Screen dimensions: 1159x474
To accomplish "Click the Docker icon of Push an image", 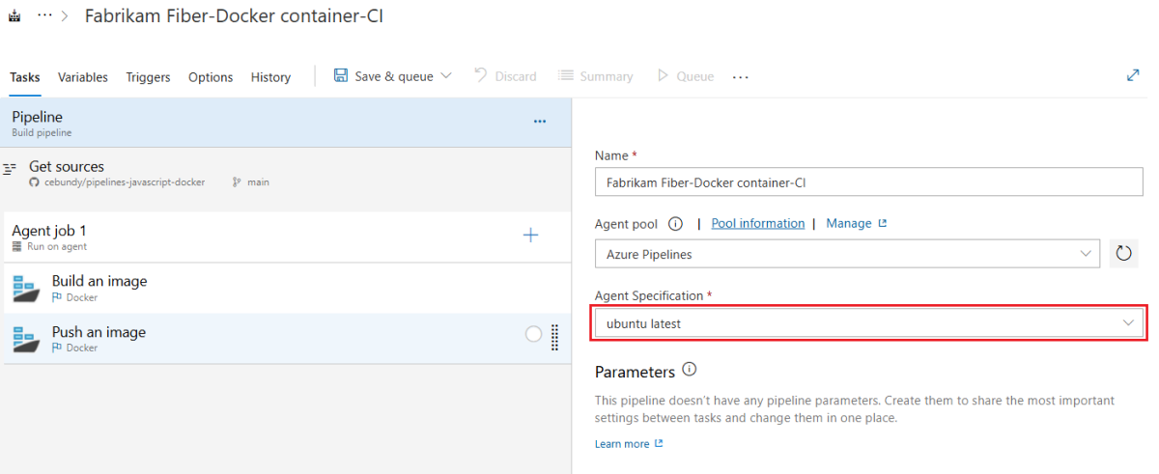I will [25, 339].
